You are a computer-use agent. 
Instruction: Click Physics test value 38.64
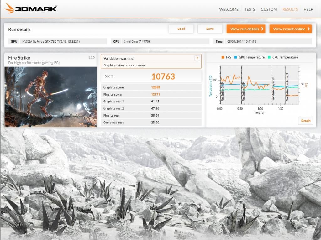tap(155, 115)
